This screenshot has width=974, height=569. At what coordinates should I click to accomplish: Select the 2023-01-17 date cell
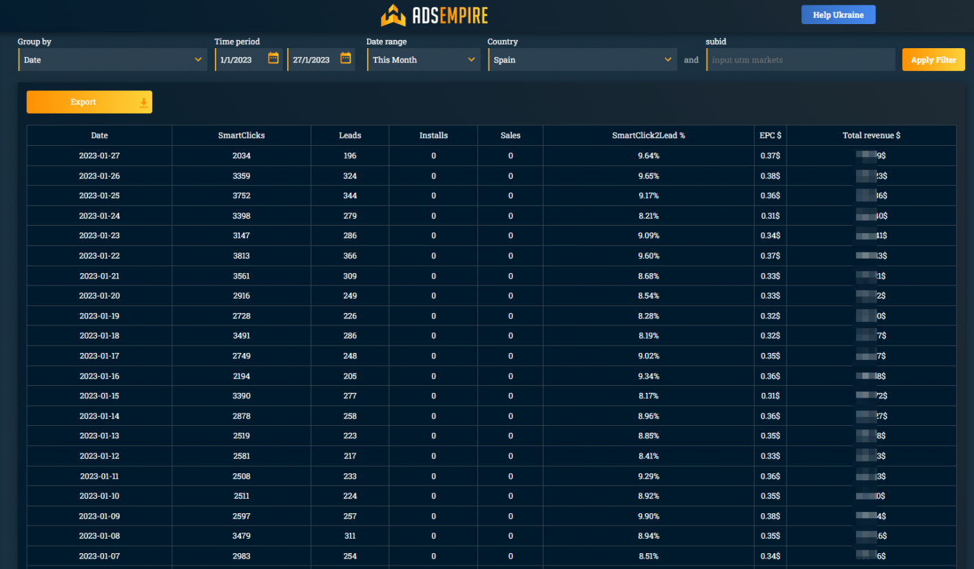click(99, 356)
